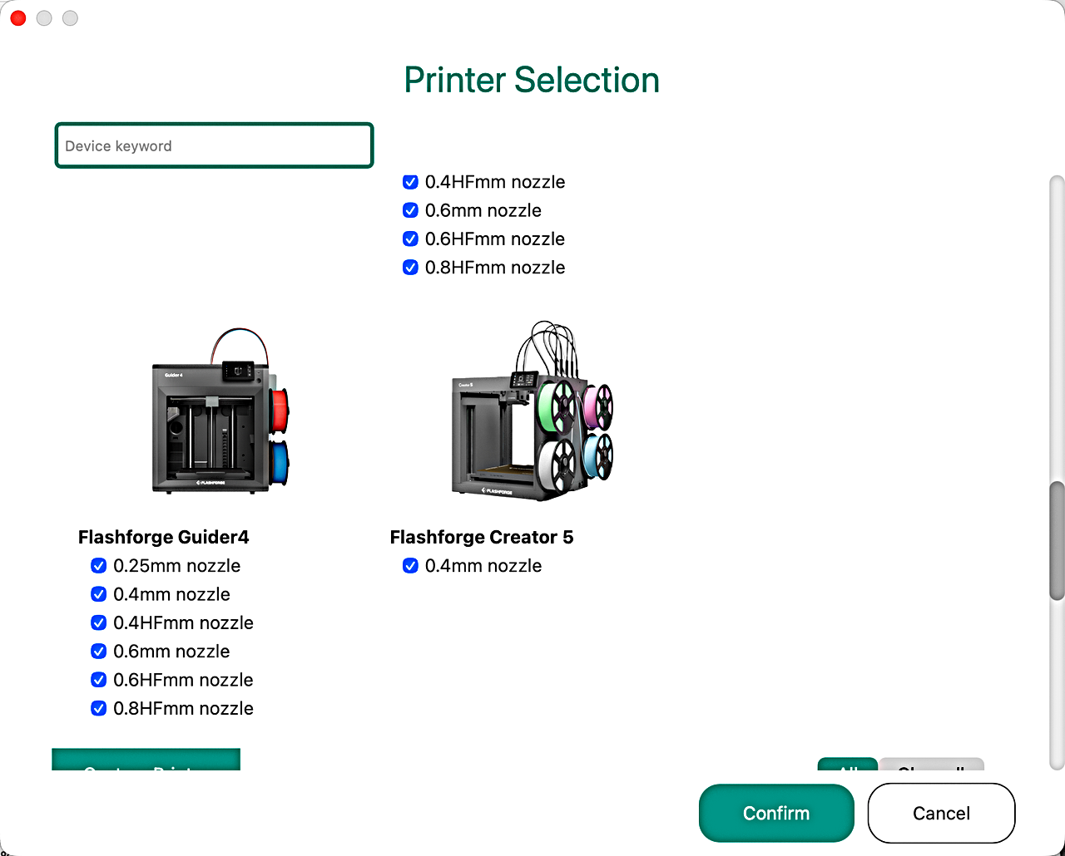Toggle 0.6HFmm nozzle above the Creator 5 image
The width and height of the screenshot is (1065, 856).
410,239
